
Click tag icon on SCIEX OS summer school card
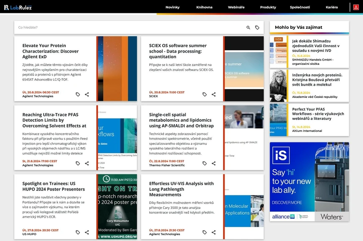click(x=205, y=94)
